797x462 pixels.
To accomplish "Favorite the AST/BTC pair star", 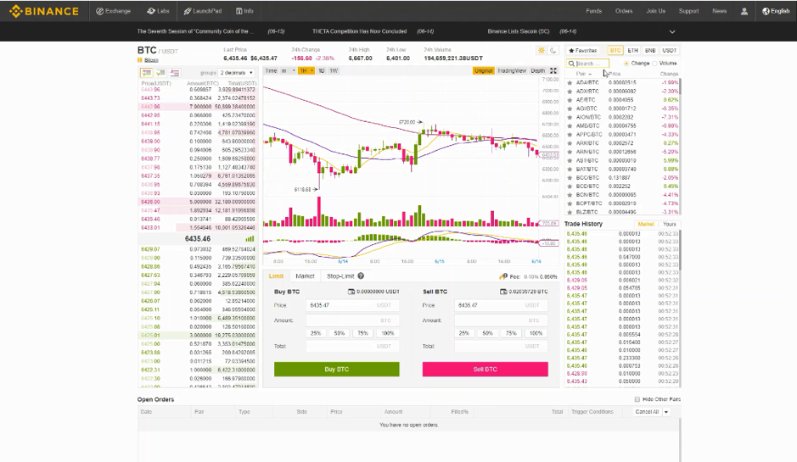I will pyautogui.click(x=570, y=160).
